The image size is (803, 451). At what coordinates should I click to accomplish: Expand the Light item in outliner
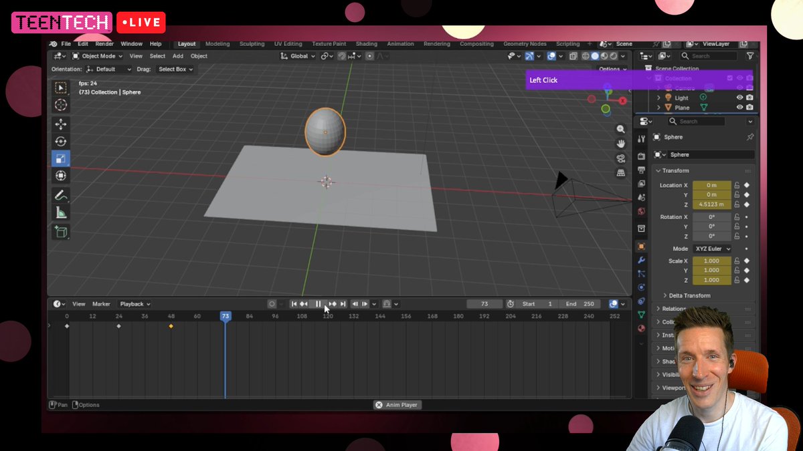pyautogui.click(x=658, y=98)
